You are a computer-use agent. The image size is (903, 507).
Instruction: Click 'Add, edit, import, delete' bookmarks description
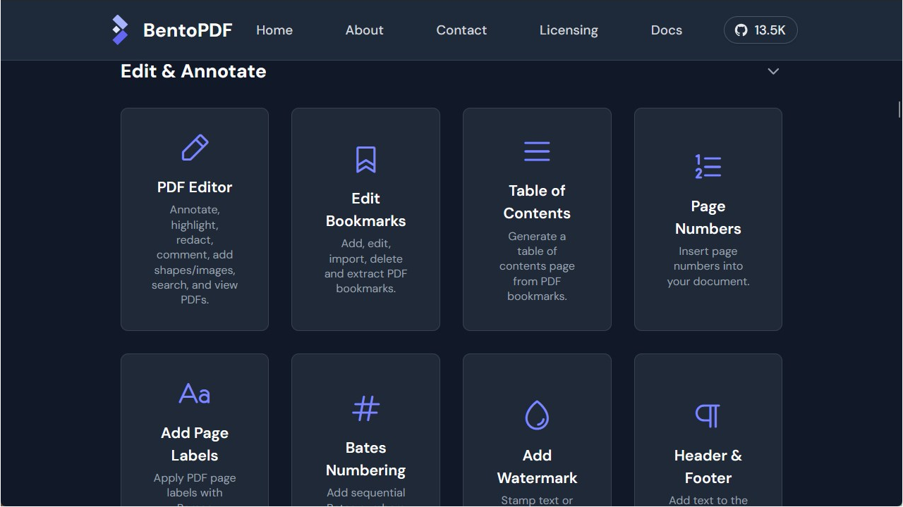(x=365, y=266)
